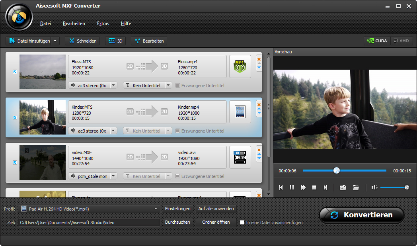
Task: Expand the Datei hinzufügen dropdown arrow
Action: (55, 41)
